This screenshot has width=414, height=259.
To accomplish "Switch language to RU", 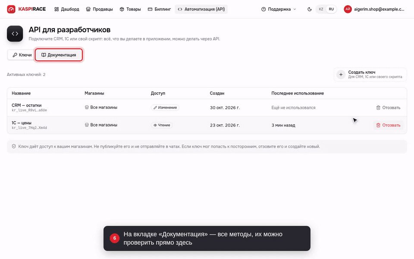I will [331, 9].
